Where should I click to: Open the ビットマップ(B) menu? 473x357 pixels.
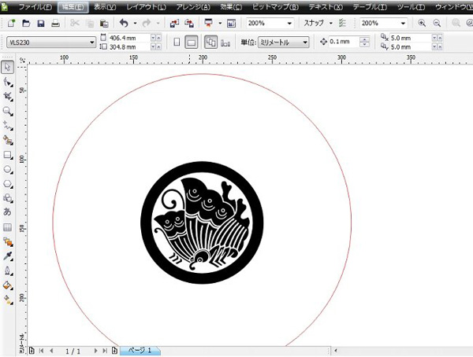click(275, 6)
